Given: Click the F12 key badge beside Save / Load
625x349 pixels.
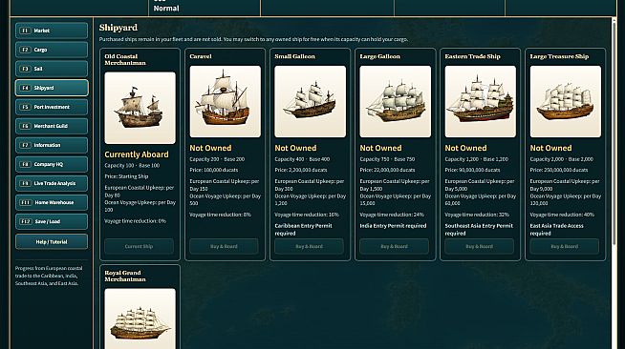Looking at the screenshot, I should point(26,221).
